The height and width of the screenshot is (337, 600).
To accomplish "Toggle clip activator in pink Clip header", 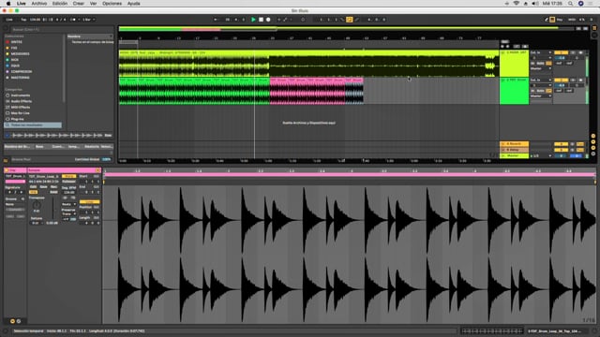I will (7, 170).
